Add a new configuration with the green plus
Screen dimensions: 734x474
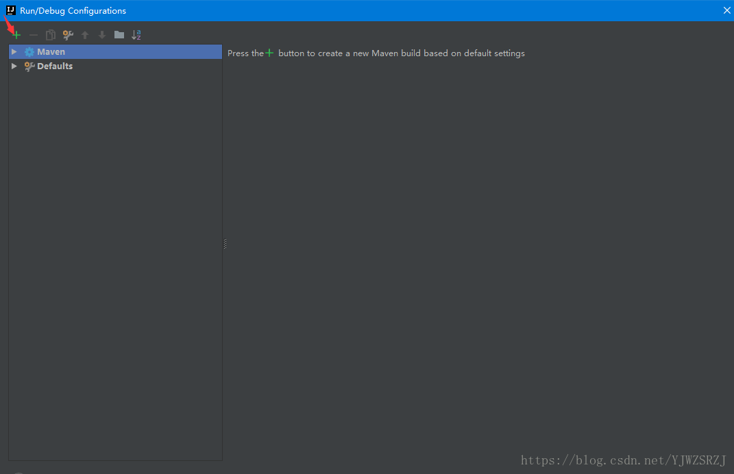pyautogui.click(x=16, y=35)
